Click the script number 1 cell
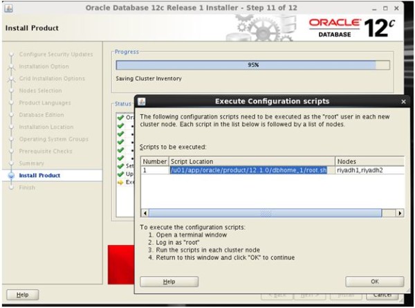The height and width of the screenshot is (308, 415). tap(155, 170)
